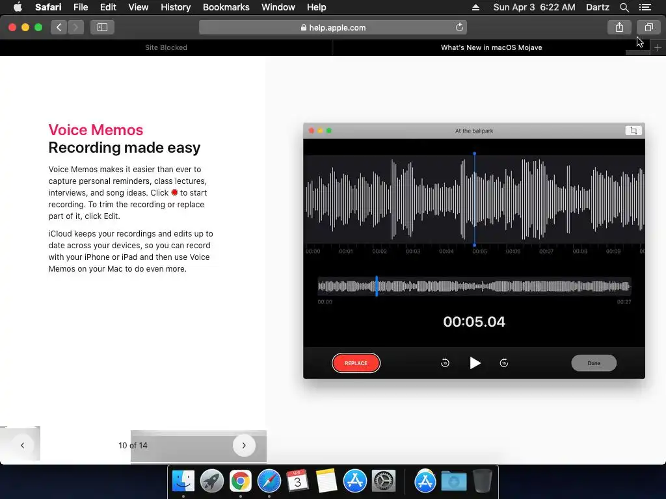Click the At the ballpark window title
This screenshot has width=666, height=499.
pyautogui.click(x=474, y=131)
